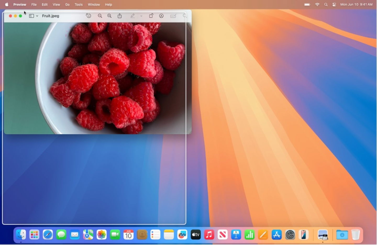Open the image info inspector
The image size is (377, 245).
[88, 16]
